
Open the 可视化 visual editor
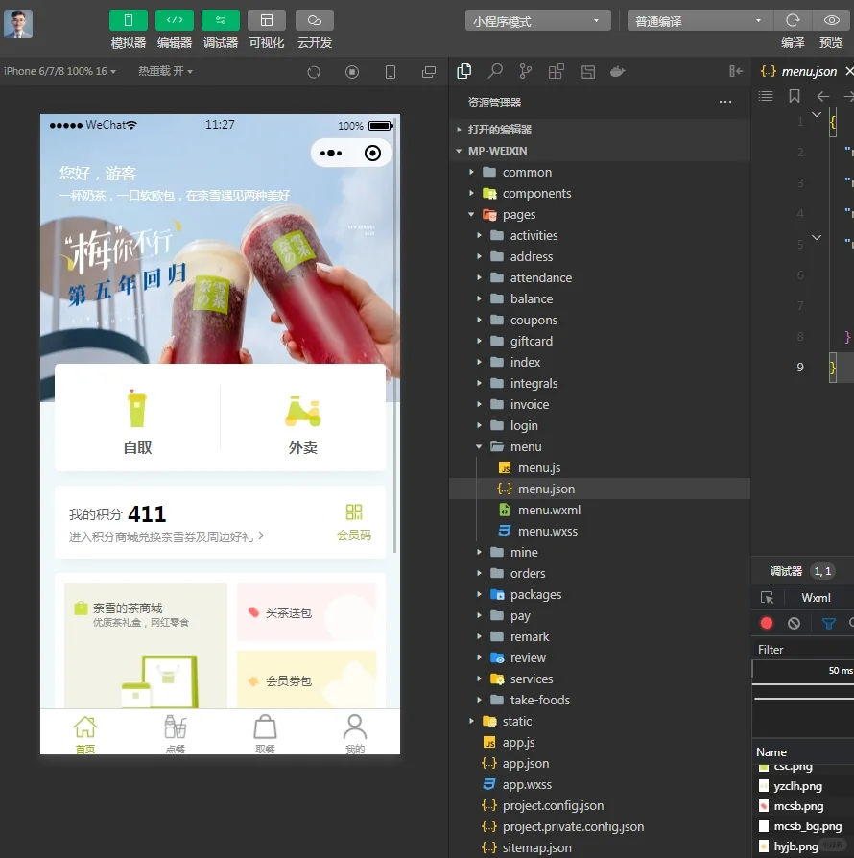[x=267, y=20]
